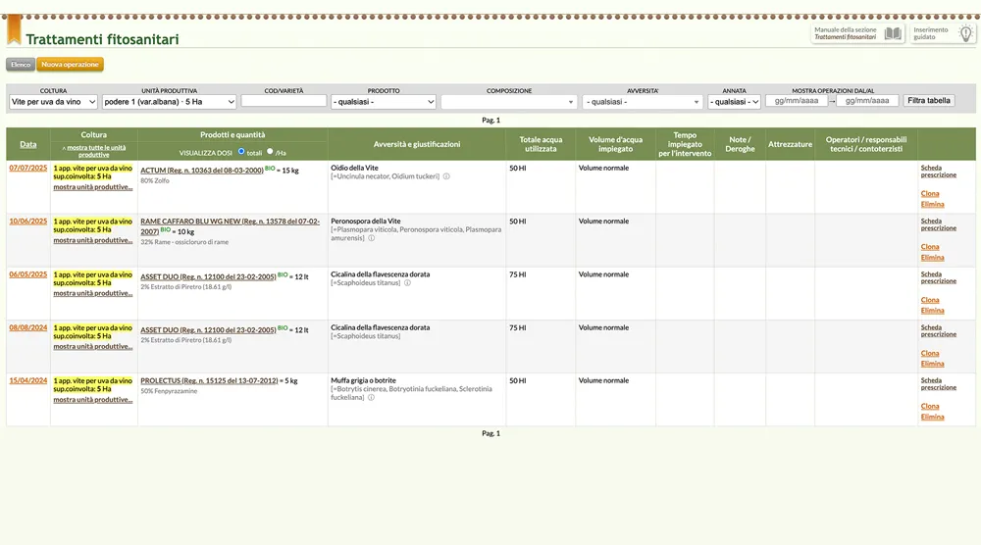Open the Trattamenti fitosanitari manual book icon
The height and width of the screenshot is (545, 981).
893,33
